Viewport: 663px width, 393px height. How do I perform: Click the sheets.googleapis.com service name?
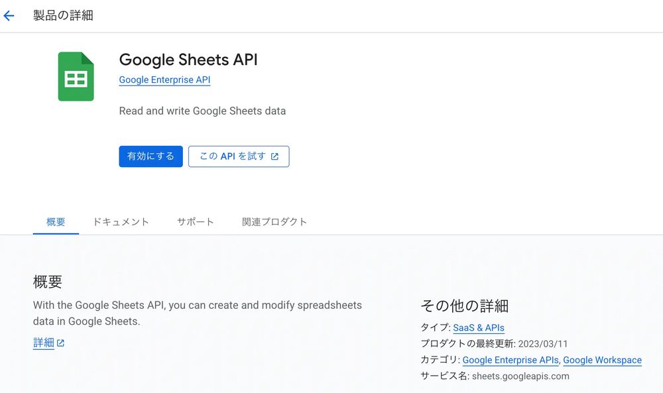[x=520, y=376]
